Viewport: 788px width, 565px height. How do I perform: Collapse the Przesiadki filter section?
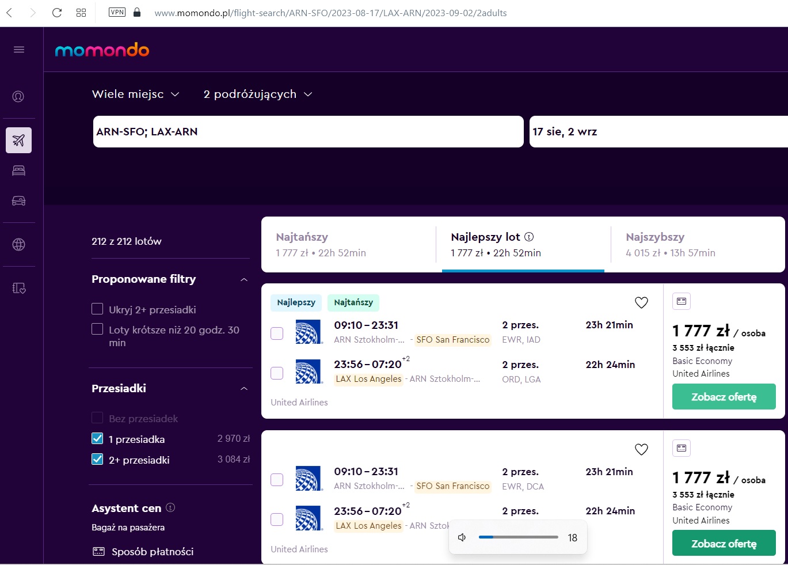pos(244,389)
